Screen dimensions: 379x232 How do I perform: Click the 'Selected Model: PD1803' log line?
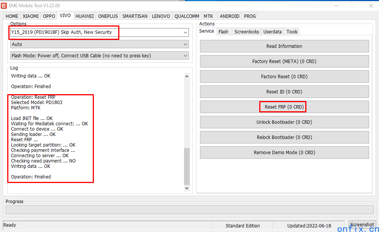pos(36,103)
